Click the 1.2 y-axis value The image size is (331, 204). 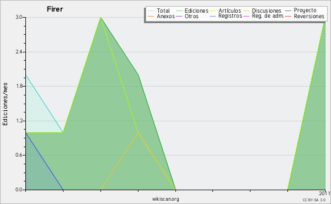click(x=19, y=121)
